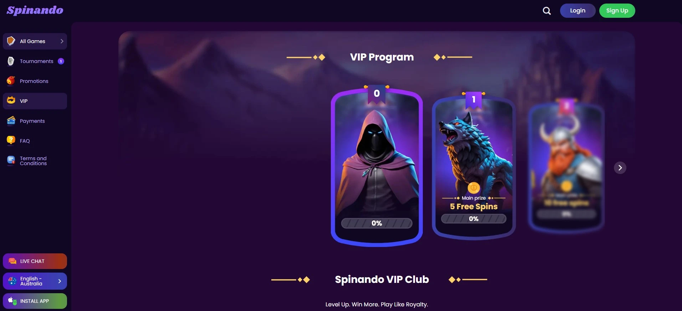This screenshot has width=682, height=311.
Task: Expand the All Games chevron
Action: (62, 41)
